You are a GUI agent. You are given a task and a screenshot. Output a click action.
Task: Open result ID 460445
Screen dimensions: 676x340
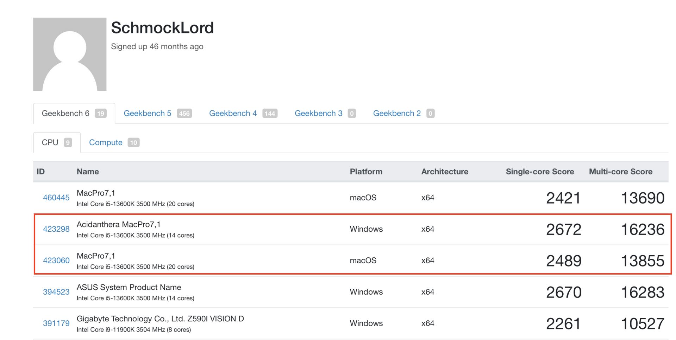pyautogui.click(x=56, y=198)
